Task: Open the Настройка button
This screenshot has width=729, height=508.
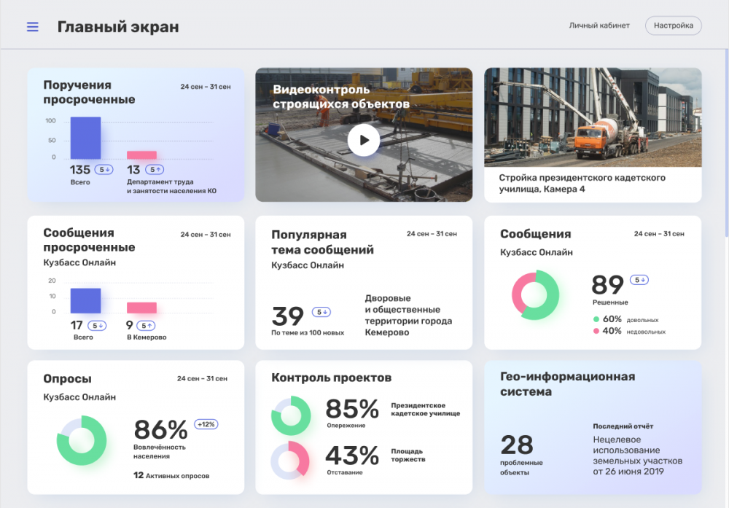Action: [x=673, y=26]
